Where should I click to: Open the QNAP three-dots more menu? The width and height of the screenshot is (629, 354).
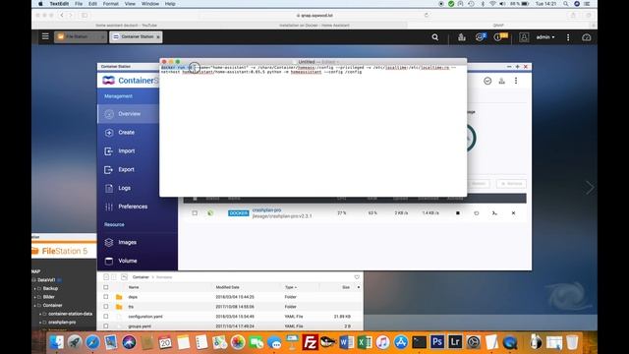point(568,37)
